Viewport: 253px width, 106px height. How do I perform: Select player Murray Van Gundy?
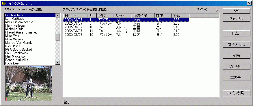point(30,43)
